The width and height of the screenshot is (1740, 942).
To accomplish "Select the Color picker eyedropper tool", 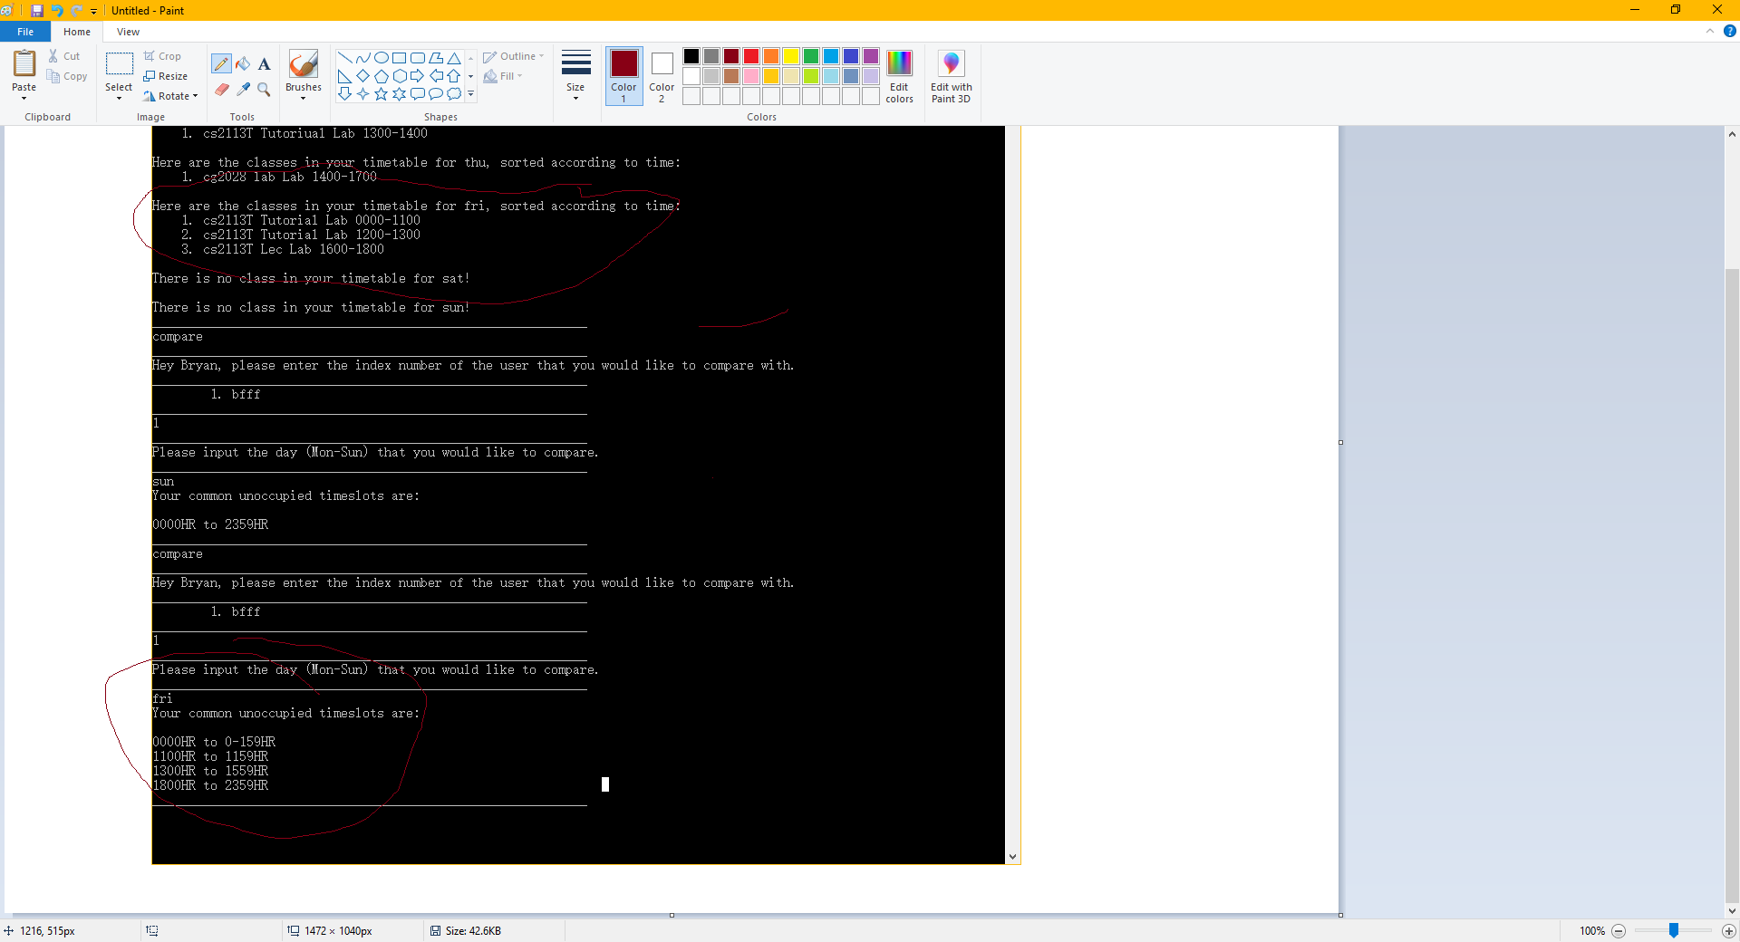I will click(x=243, y=89).
